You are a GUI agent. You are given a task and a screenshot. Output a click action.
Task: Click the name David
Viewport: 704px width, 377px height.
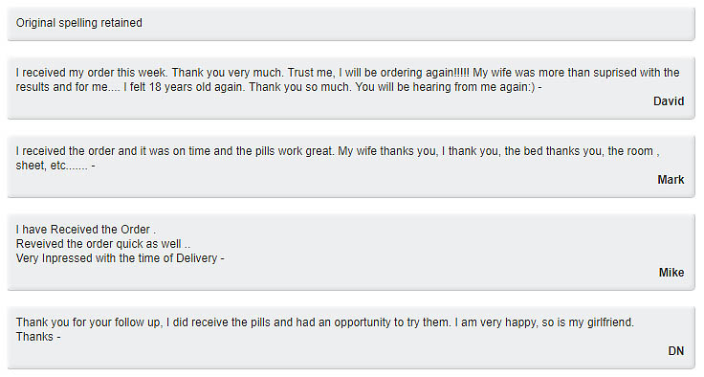click(669, 101)
